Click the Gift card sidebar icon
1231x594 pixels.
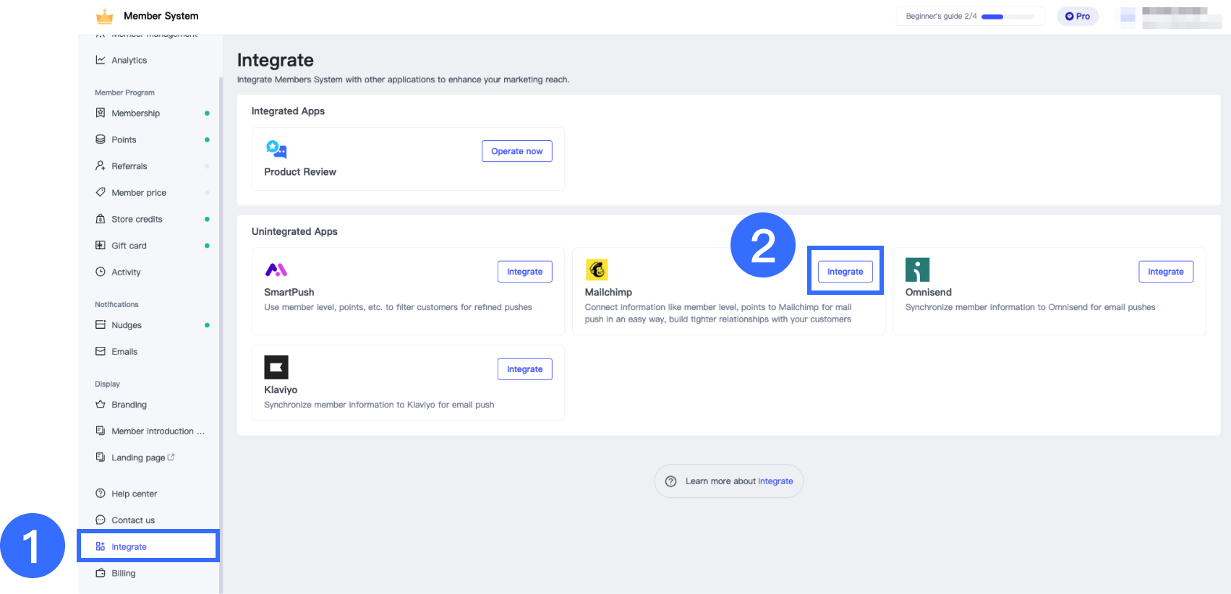pos(101,246)
